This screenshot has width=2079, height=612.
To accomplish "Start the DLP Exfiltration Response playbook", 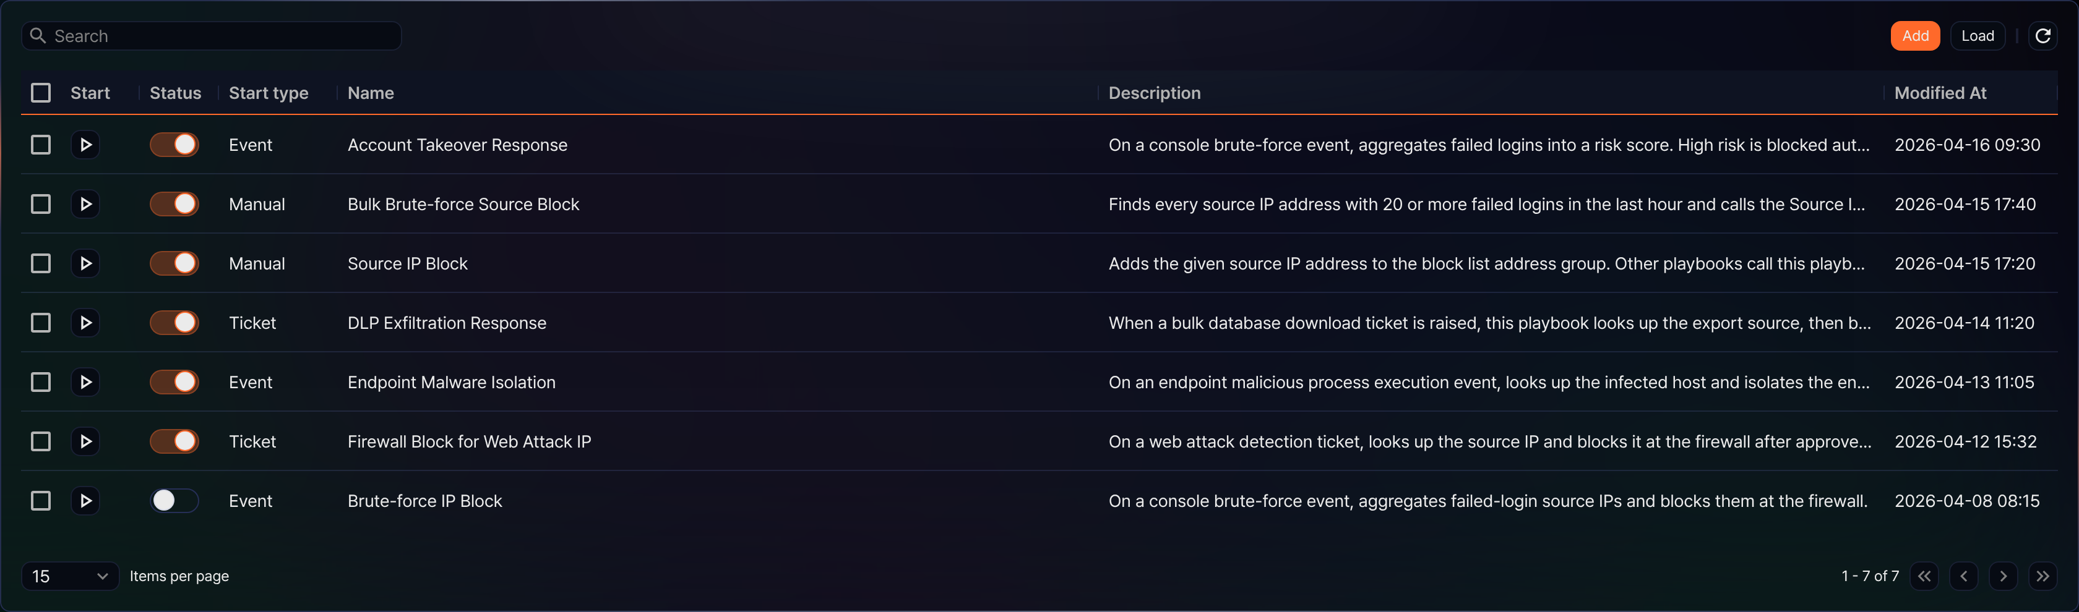I will [85, 323].
